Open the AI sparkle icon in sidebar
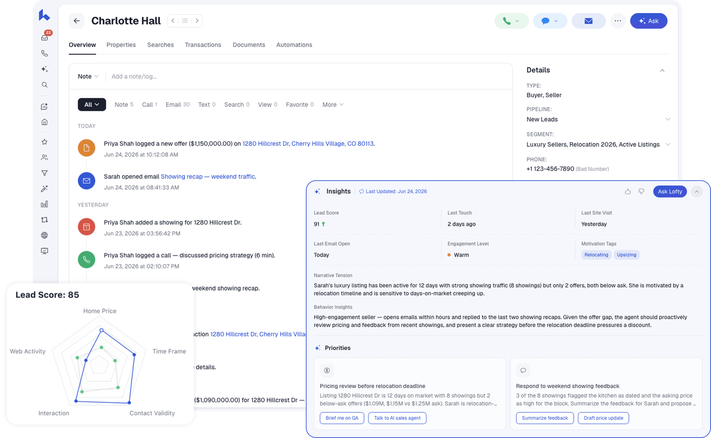 click(x=44, y=69)
